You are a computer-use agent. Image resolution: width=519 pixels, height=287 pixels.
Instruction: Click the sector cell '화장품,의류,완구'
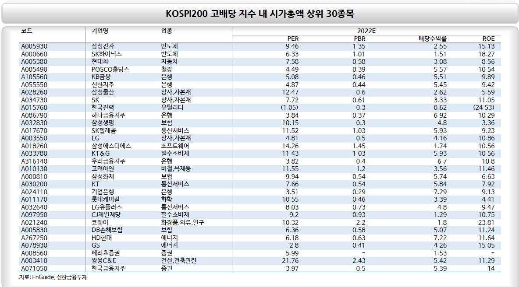click(182, 223)
